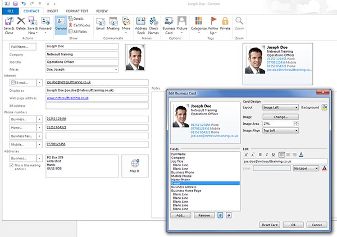
Task: Open the Address Book
Action: point(141,26)
